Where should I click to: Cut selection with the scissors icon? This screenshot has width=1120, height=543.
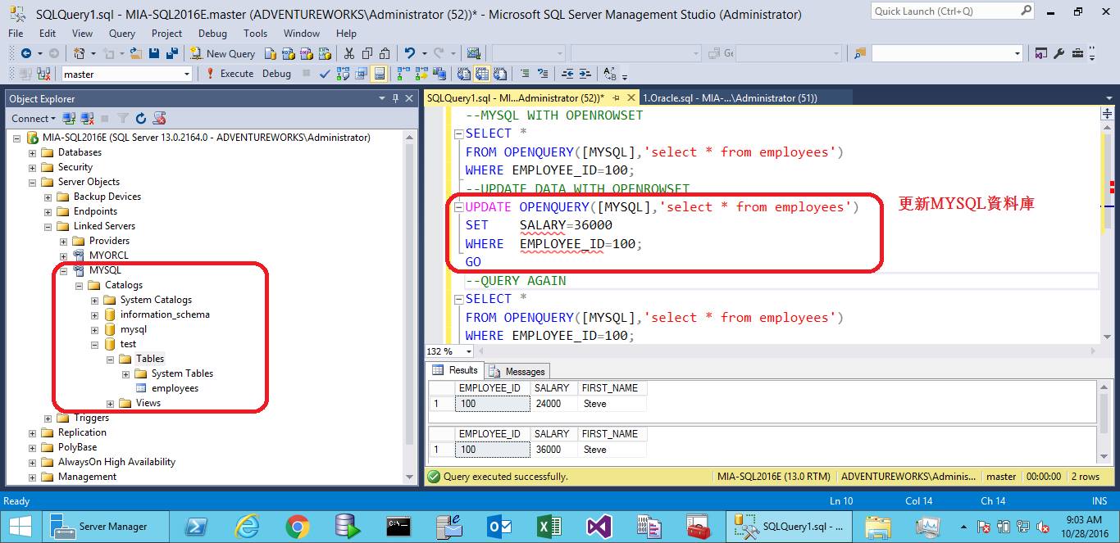[x=348, y=53]
